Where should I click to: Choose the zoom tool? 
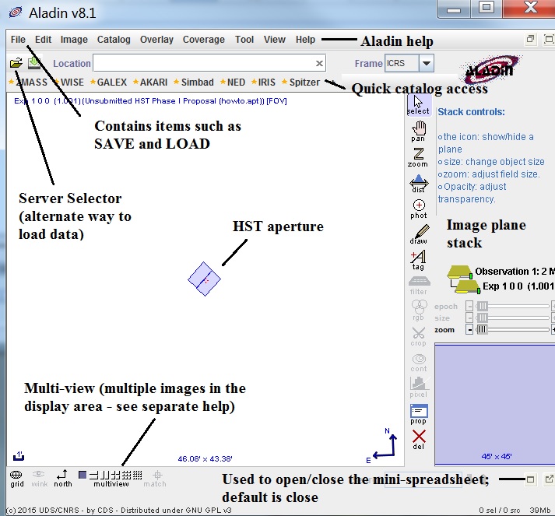pos(418,157)
